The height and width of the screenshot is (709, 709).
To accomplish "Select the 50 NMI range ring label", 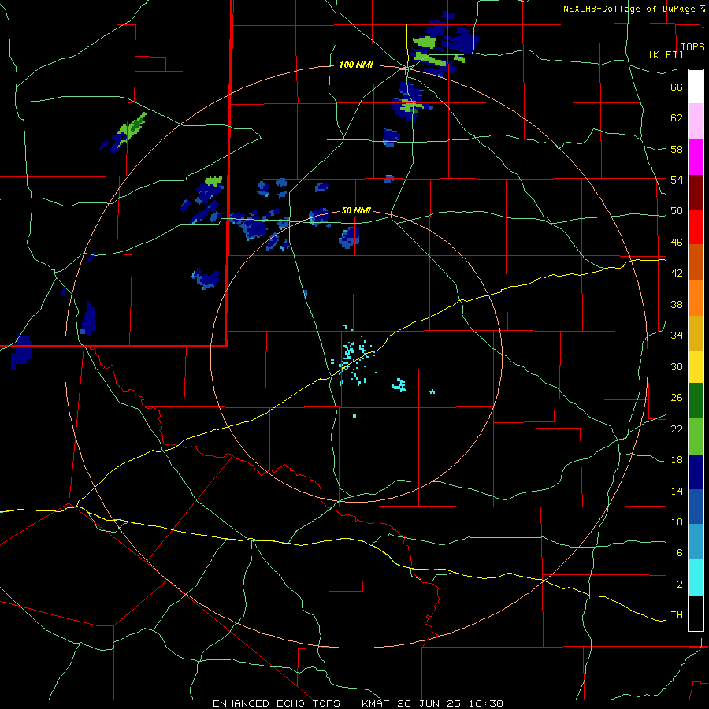I will point(356,210).
